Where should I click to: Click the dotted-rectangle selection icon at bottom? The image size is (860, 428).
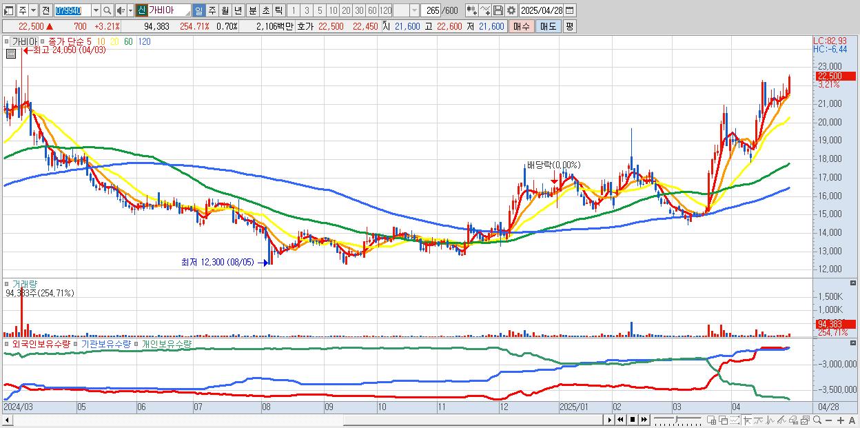pyautogui.click(x=735, y=420)
